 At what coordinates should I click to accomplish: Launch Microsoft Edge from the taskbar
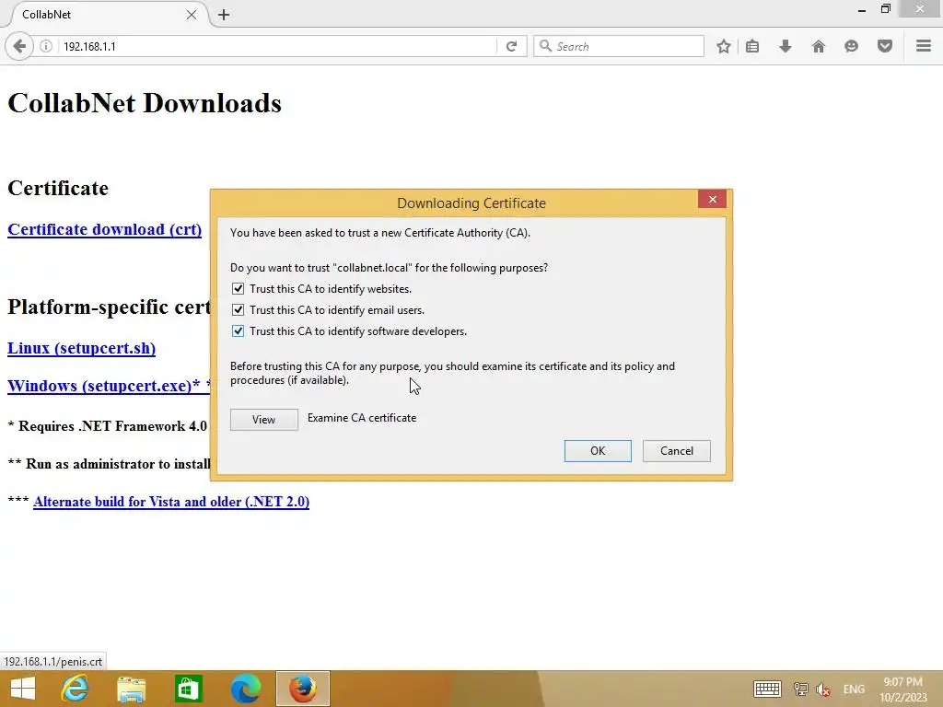[245, 689]
